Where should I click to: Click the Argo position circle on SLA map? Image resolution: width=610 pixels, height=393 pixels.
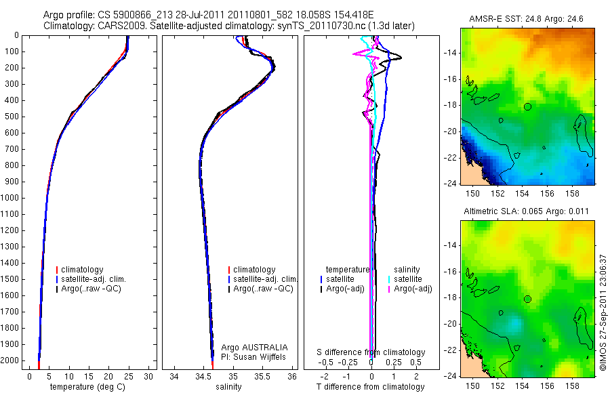tap(527, 299)
